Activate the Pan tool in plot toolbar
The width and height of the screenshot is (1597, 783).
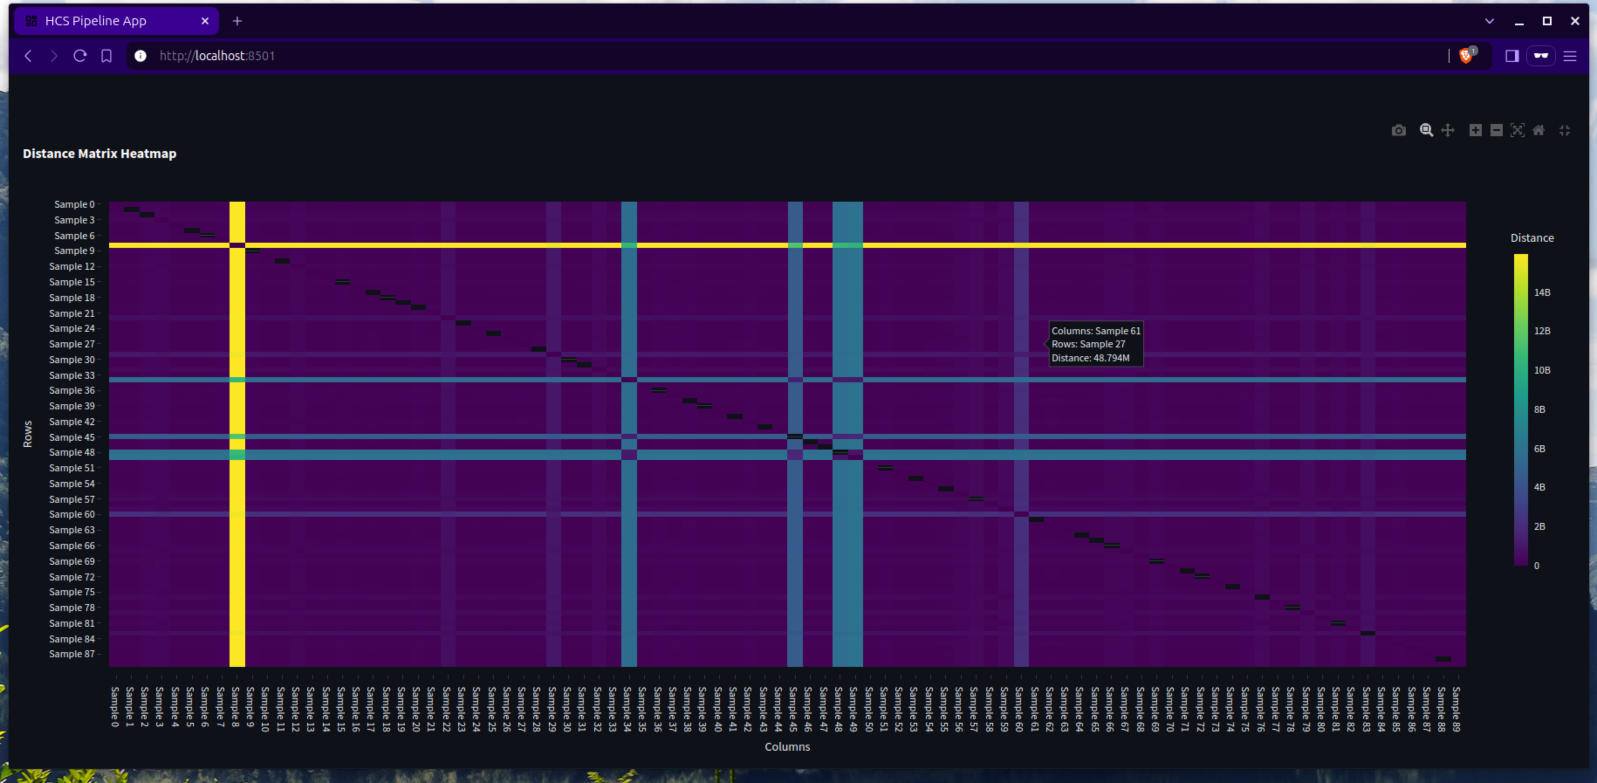[1448, 130]
